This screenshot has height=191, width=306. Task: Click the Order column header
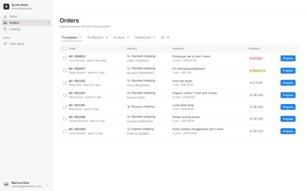72,49
